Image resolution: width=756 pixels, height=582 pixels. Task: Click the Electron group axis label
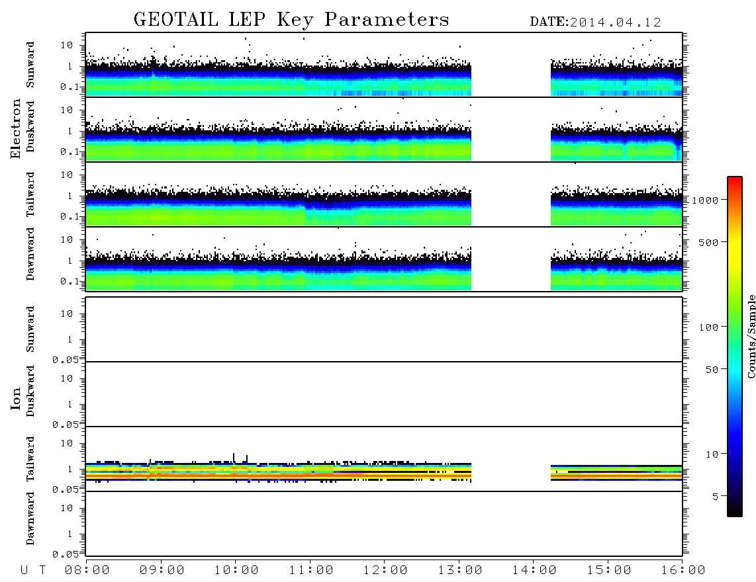15,128
